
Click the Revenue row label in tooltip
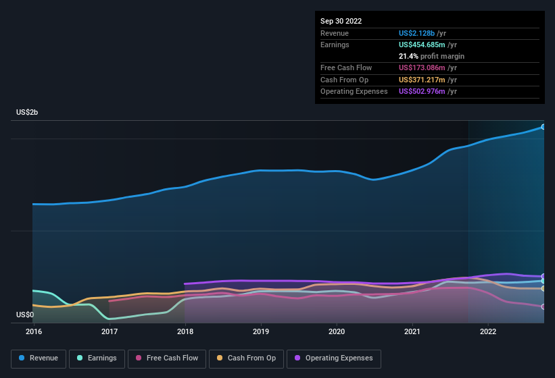335,33
